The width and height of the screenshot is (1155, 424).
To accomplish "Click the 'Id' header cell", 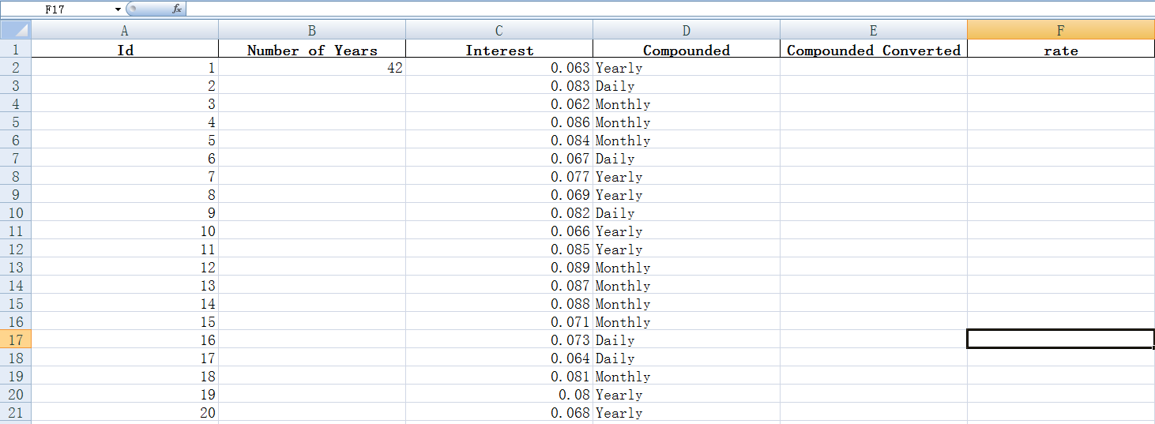I will pos(125,49).
